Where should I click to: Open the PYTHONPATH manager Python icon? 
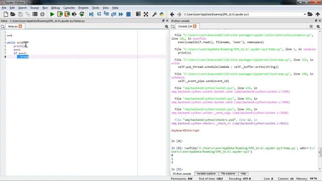pyautogui.click(x=162, y=14)
